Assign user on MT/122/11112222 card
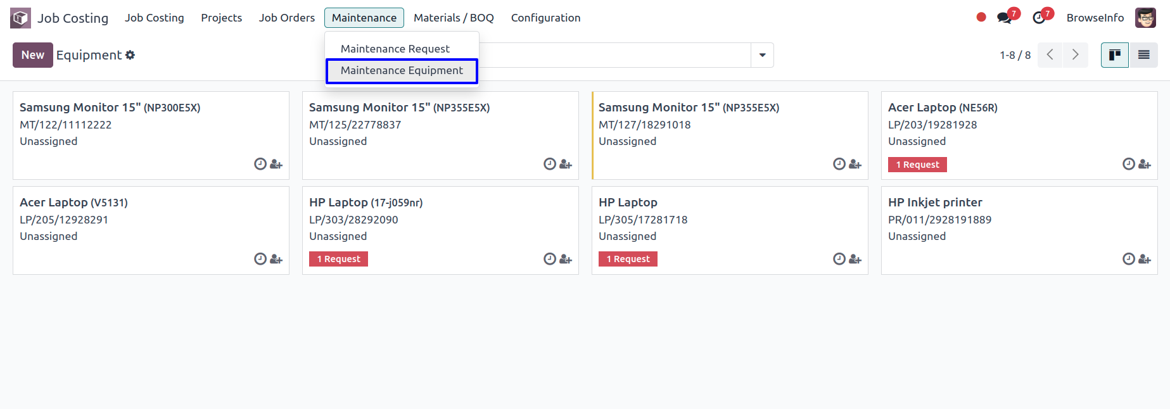This screenshot has width=1170, height=409. coord(276,165)
